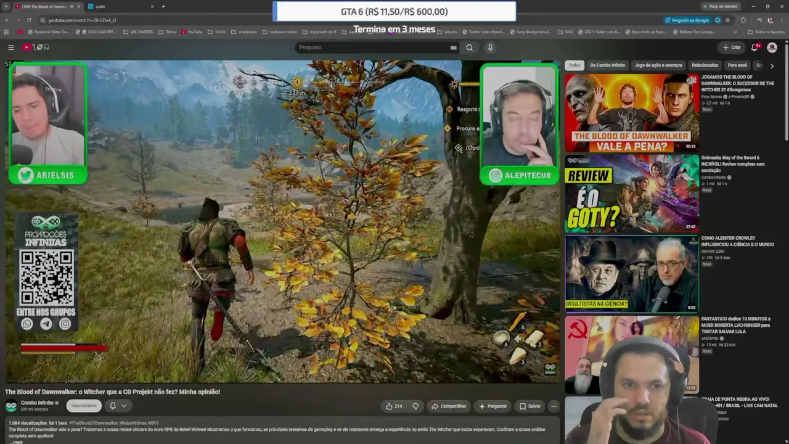Reload the page

29,20
